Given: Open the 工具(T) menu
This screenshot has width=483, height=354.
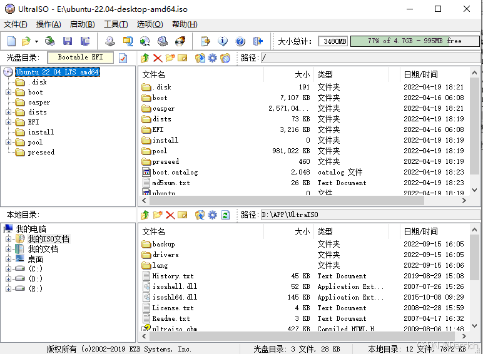Looking at the screenshot, I should coord(116,24).
